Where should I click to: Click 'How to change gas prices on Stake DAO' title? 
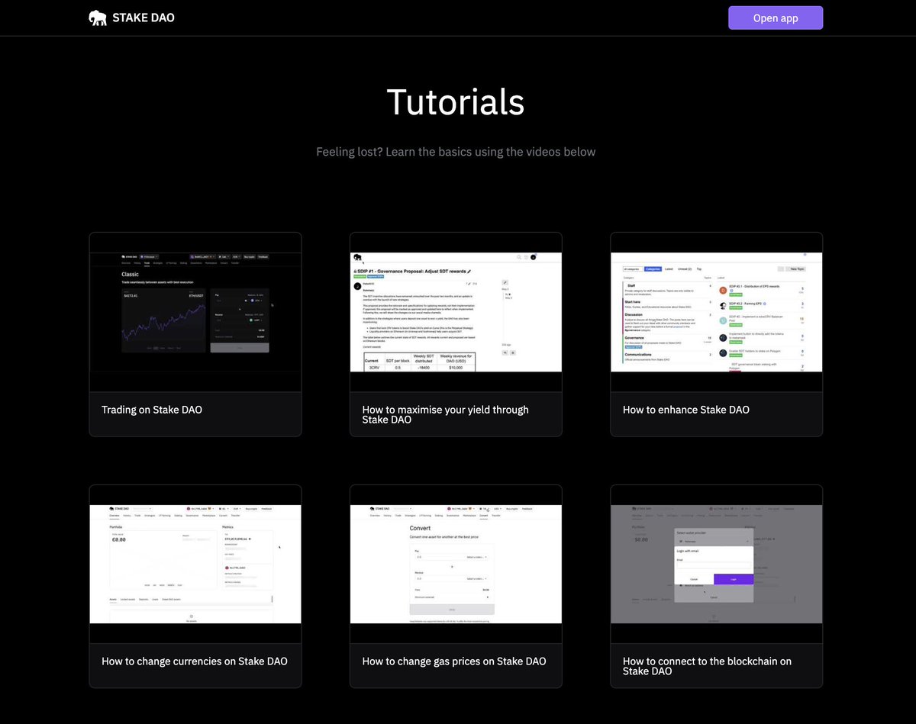pyautogui.click(x=454, y=661)
